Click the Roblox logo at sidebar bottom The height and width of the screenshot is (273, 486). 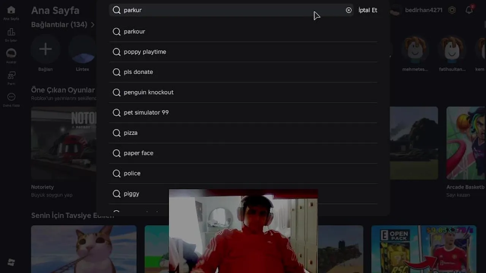11,262
